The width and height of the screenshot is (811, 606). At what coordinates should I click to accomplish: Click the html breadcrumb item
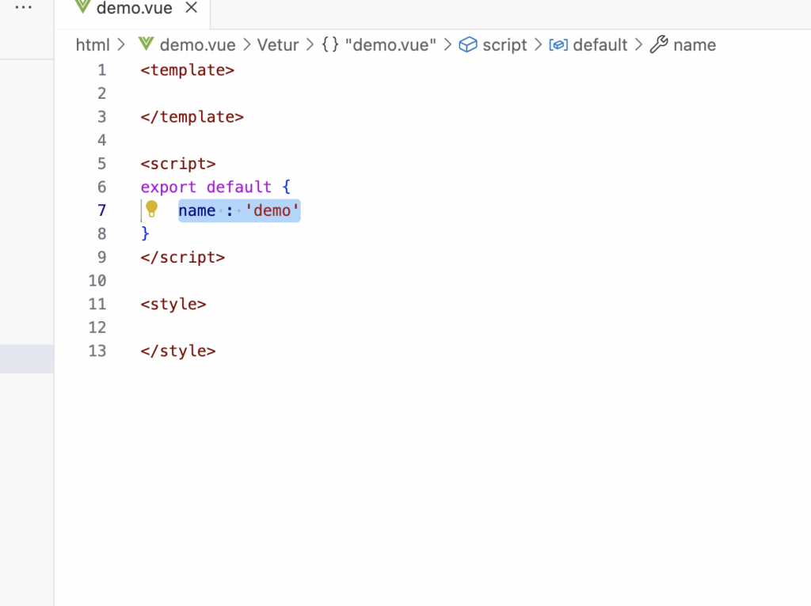coord(93,45)
